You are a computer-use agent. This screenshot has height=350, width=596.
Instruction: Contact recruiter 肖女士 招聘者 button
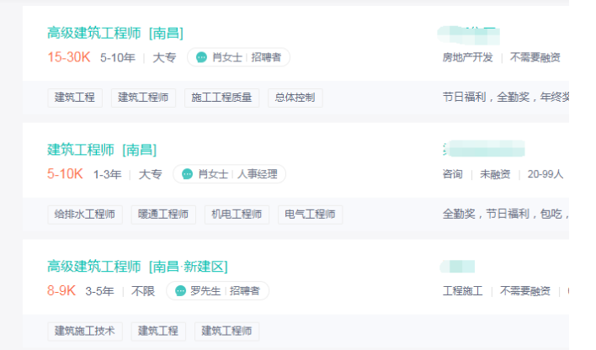239,57
